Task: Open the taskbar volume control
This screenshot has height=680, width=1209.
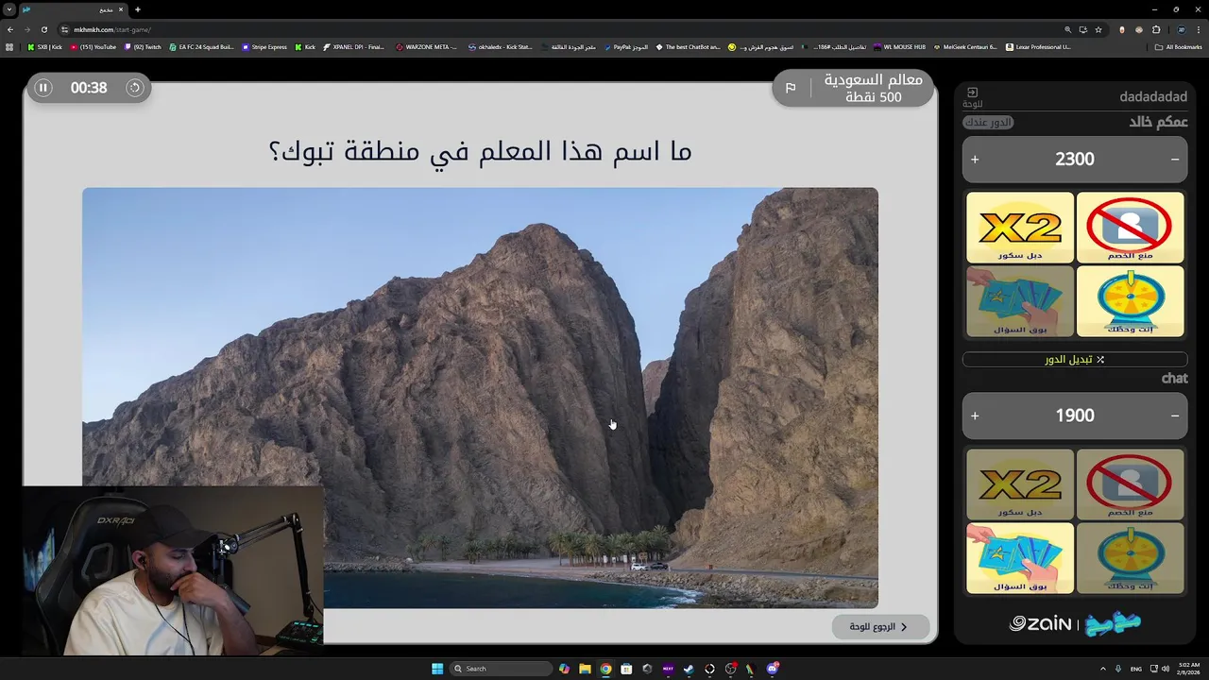Action: 1165,669
